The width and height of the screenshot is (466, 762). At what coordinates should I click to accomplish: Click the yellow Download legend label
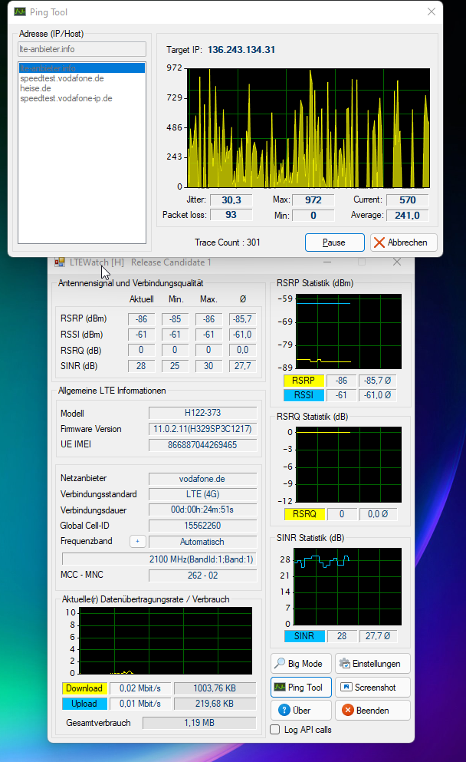click(x=84, y=688)
